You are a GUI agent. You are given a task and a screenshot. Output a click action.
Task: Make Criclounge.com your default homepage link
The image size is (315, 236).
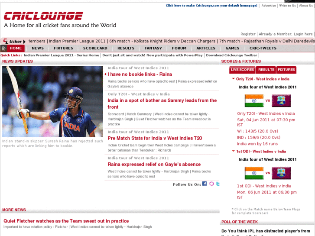click(211, 6)
